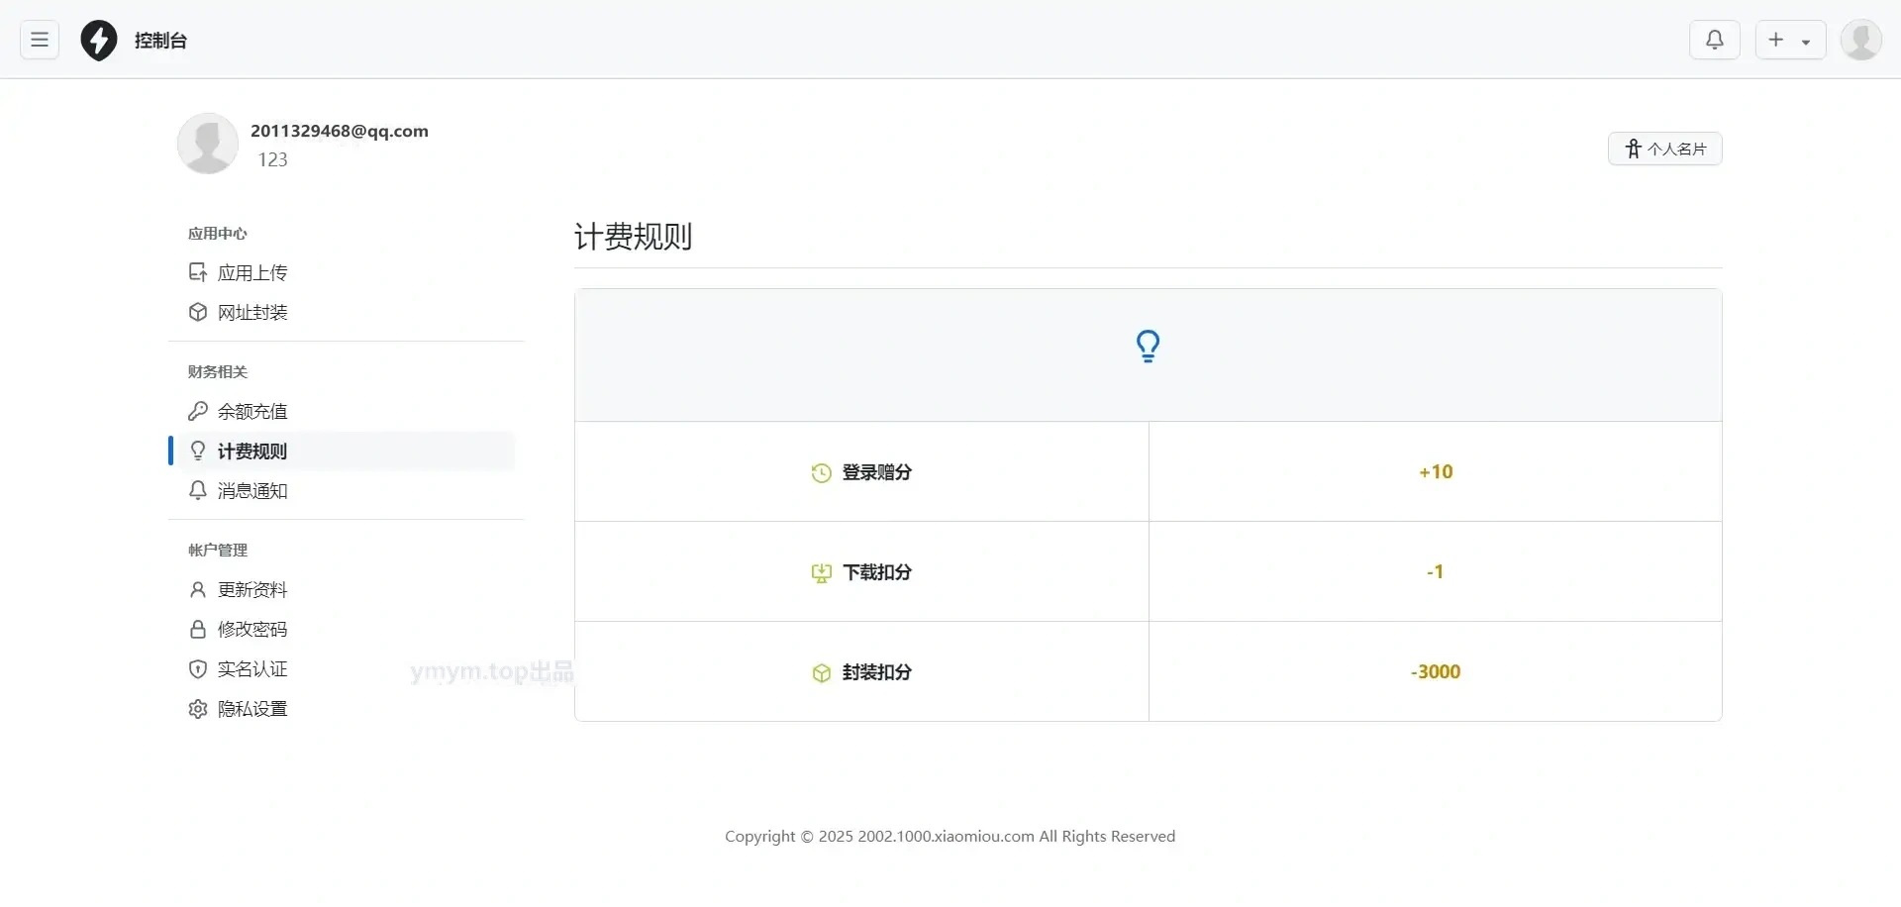Click the copyright footer text
Screen dimensions: 1901x907
950,837
